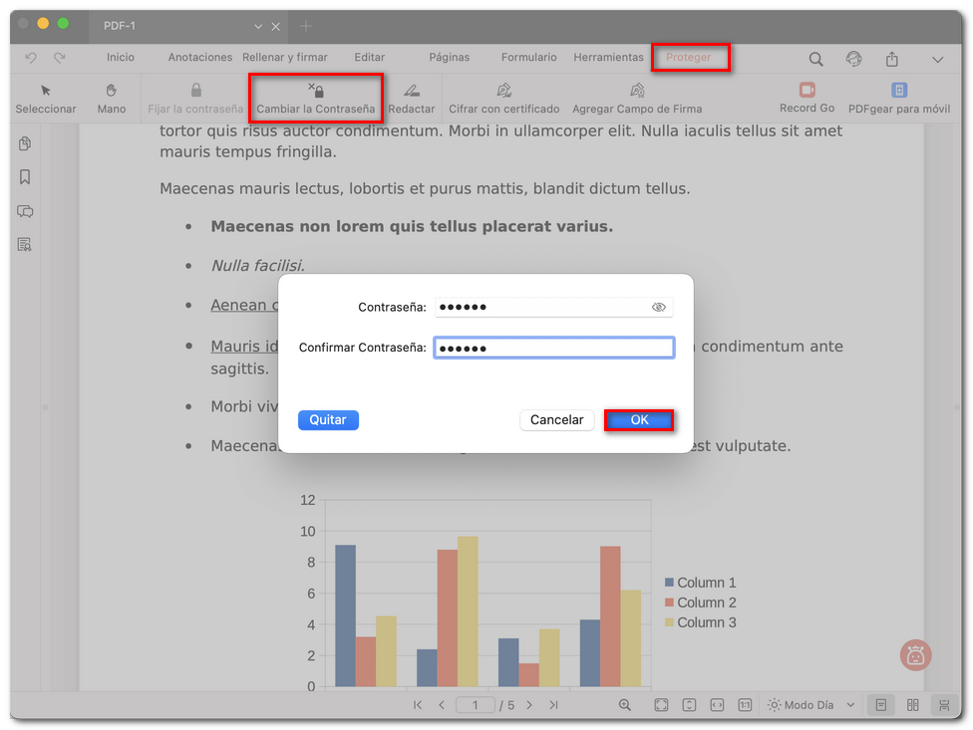Open the search icon in the toolbar
Screen dimensions: 973x730
[x=815, y=59]
